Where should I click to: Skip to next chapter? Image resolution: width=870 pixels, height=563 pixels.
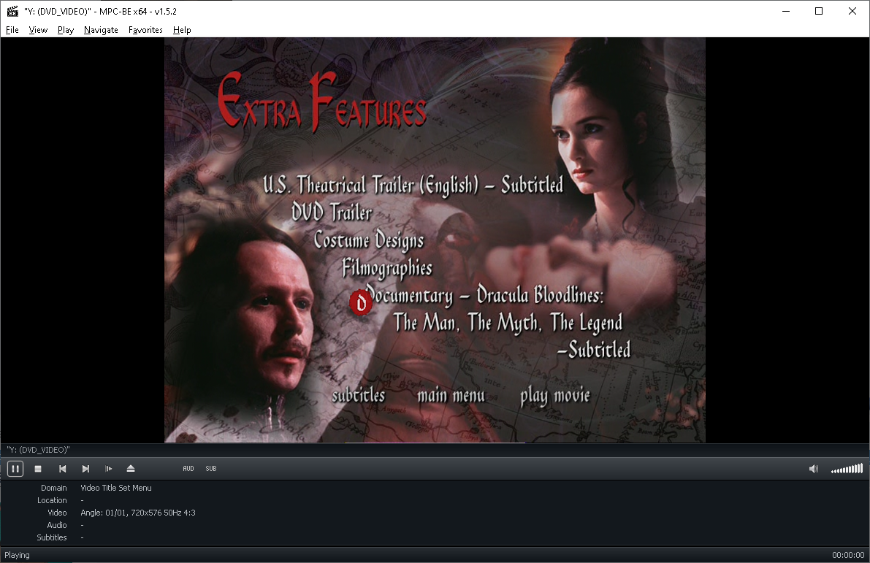coord(85,469)
